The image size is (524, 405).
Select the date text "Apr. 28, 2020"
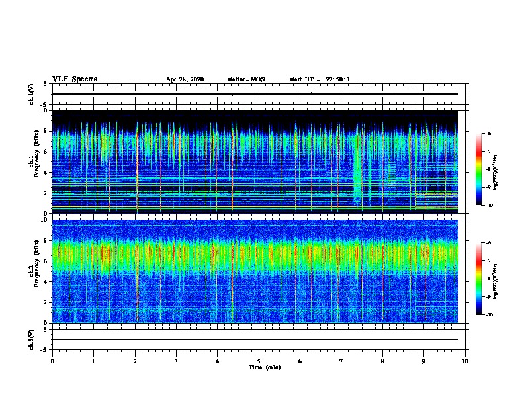click(x=185, y=79)
